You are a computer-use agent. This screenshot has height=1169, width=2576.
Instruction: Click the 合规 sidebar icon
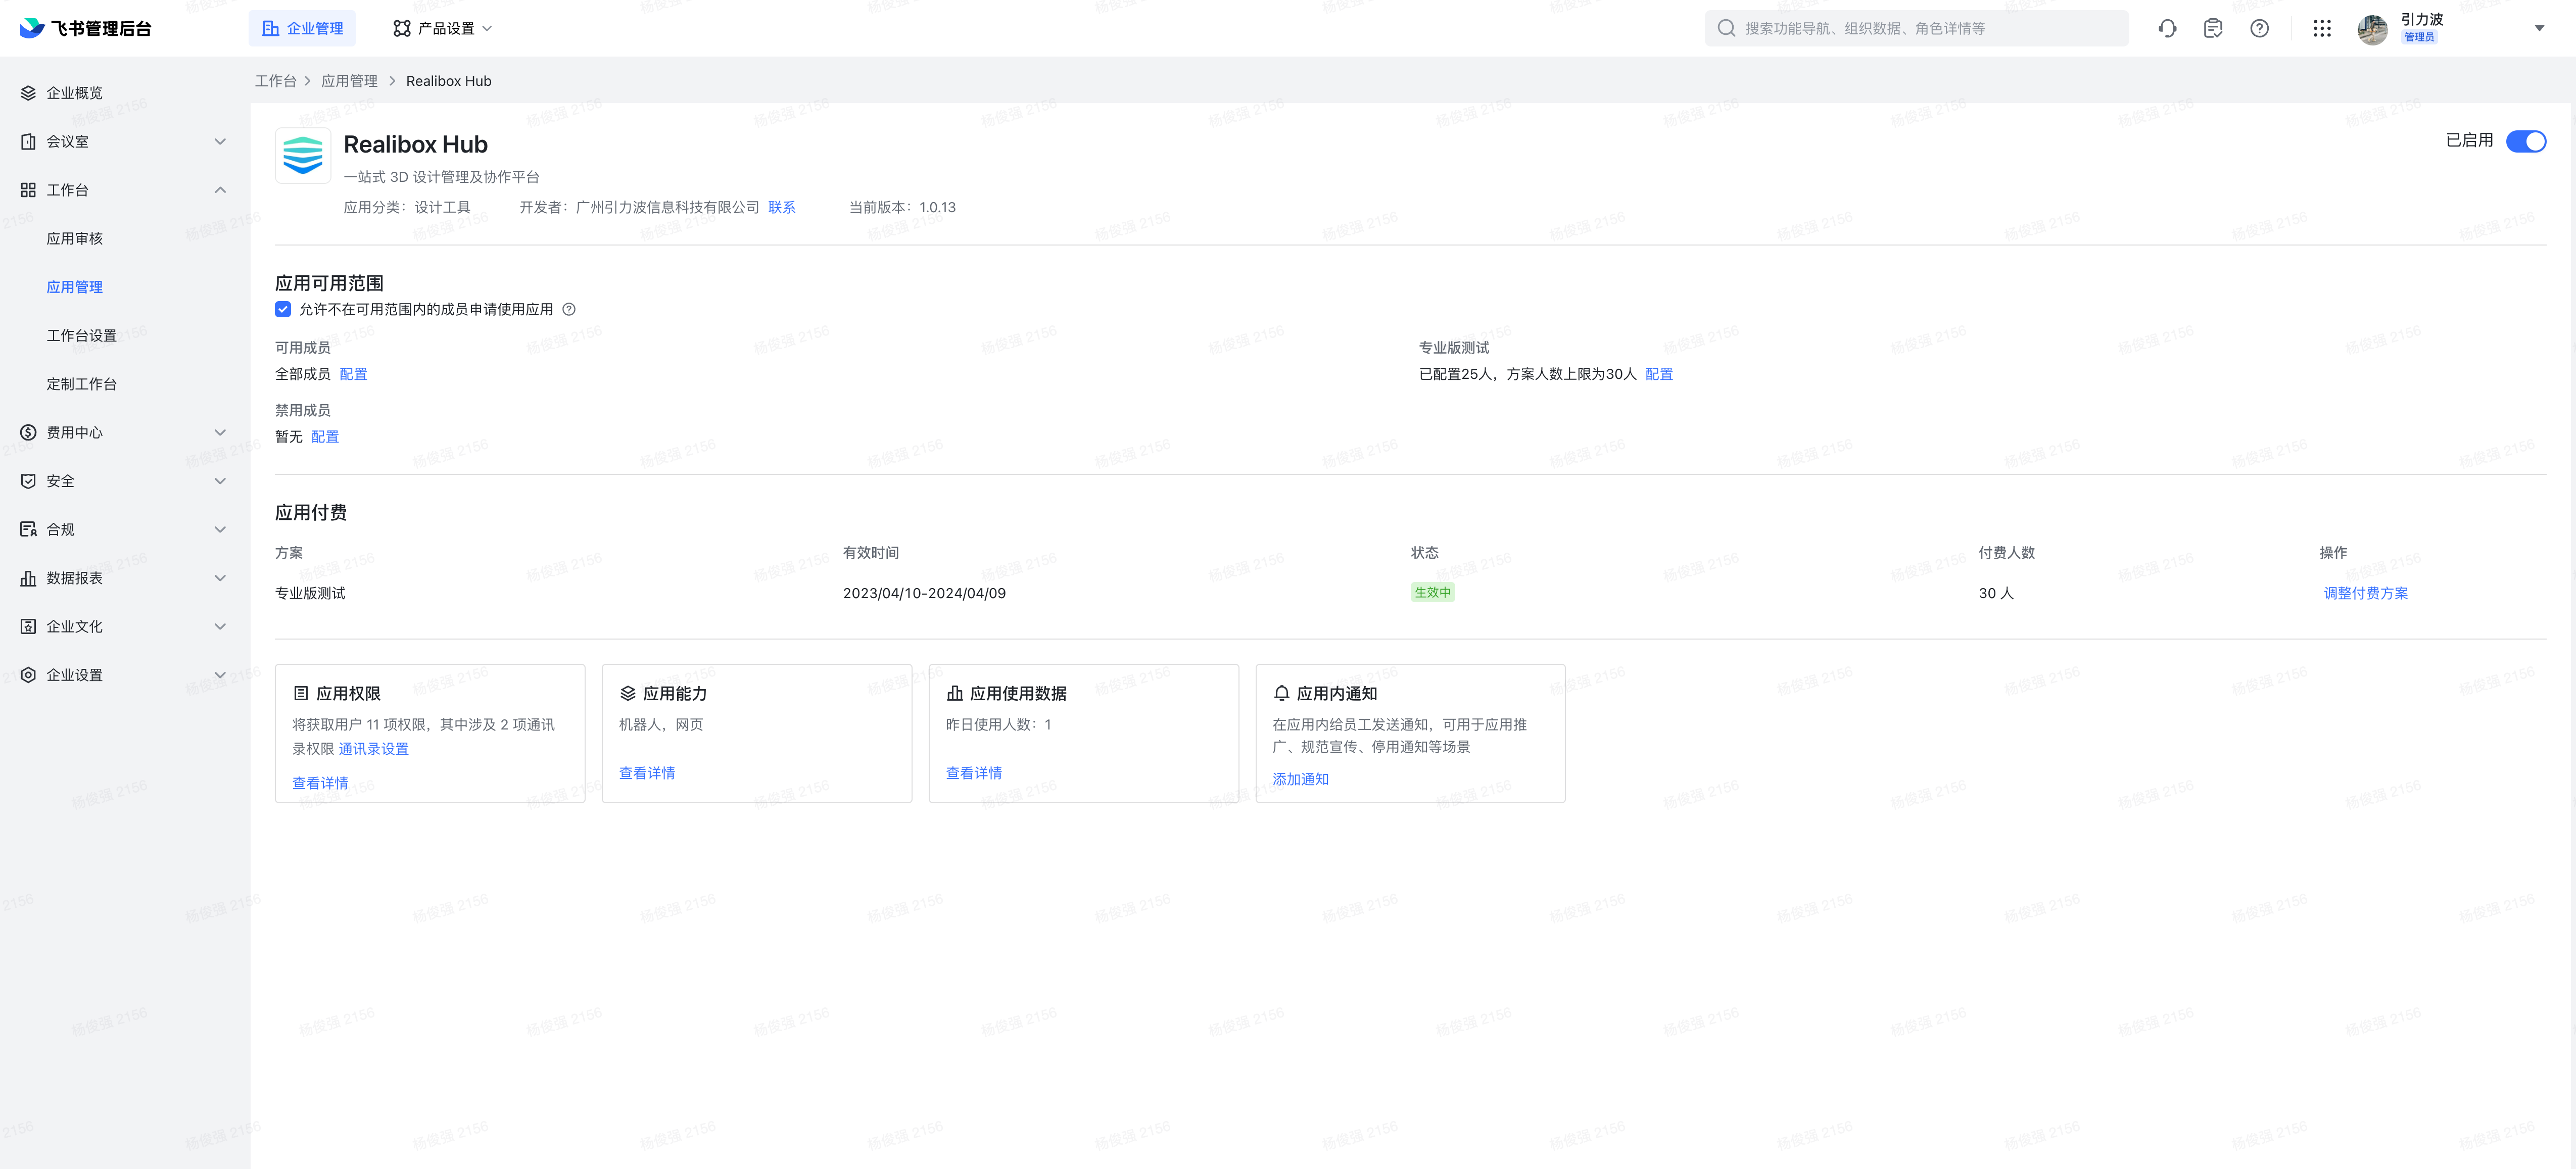point(28,529)
